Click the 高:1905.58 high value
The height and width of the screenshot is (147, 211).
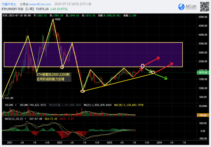(56, 15)
